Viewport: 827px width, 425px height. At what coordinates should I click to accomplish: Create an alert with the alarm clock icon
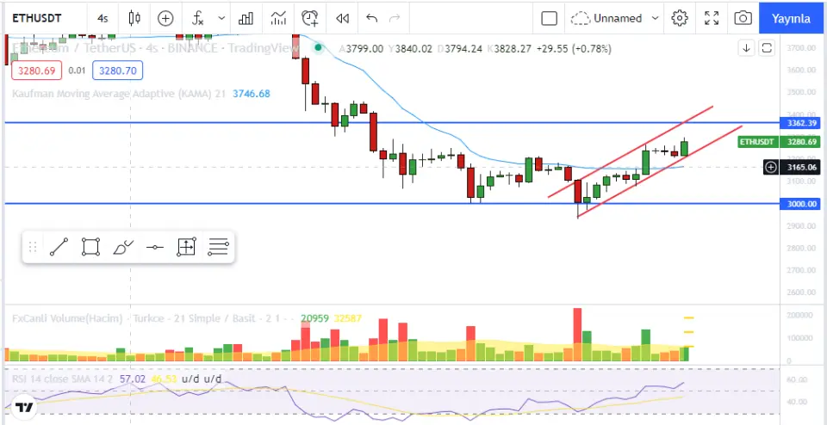pos(310,18)
